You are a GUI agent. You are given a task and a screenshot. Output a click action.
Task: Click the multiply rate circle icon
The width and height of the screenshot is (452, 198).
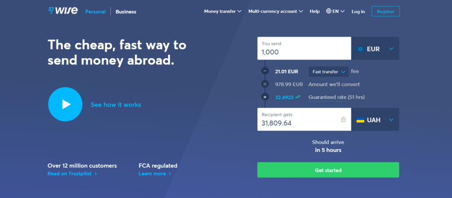[x=265, y=97]
